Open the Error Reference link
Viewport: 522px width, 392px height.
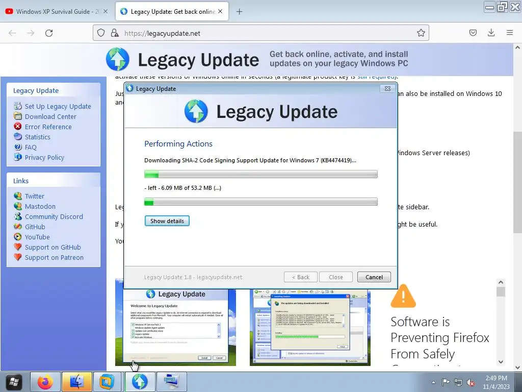(48, 127)
